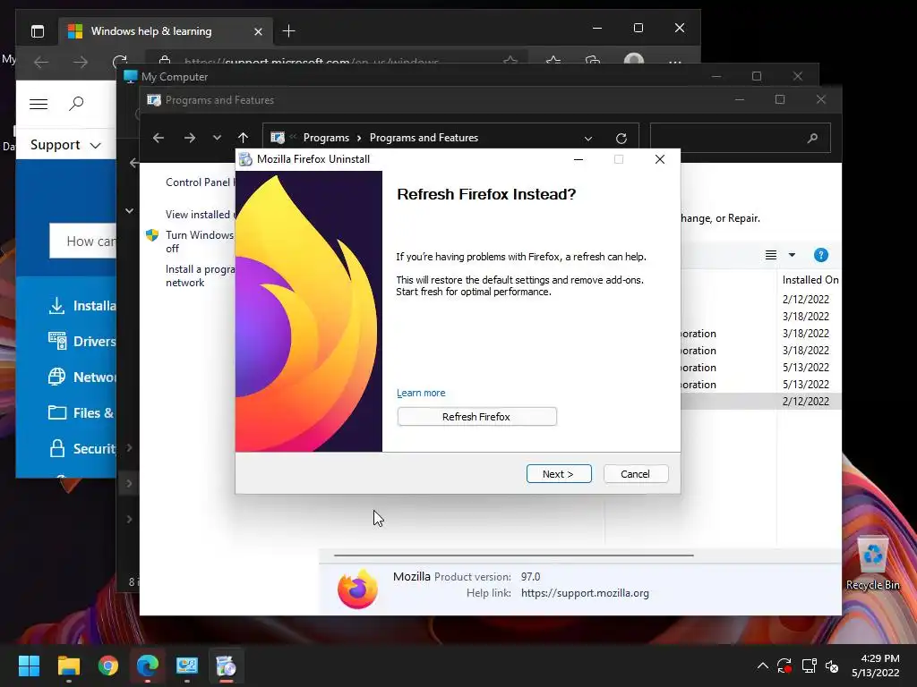917x687 pixels.
Task: Open the Installation category on support page
Action: point(81,306)
